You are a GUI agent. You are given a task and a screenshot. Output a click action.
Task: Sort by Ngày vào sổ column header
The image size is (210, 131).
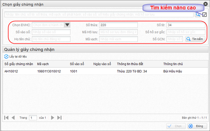coord(102,64)
